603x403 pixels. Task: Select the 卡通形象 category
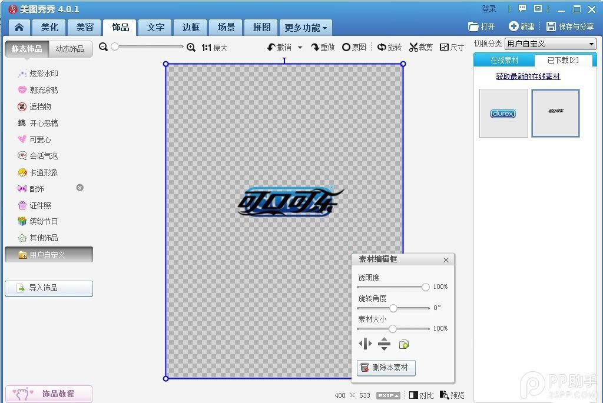(x=38, y=172)
